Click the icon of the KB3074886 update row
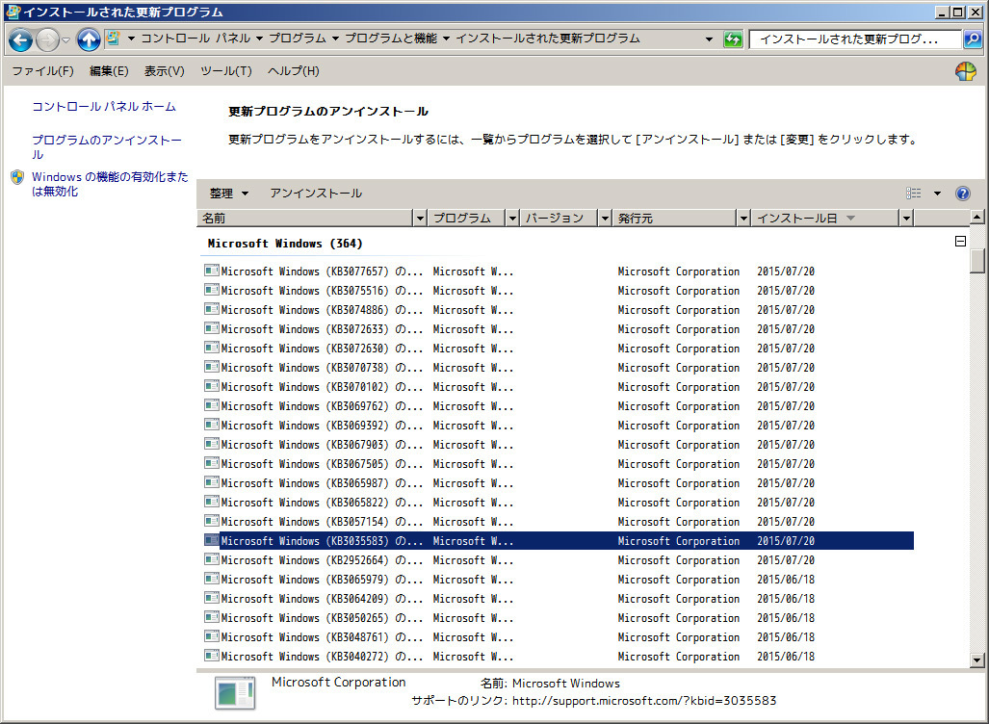The width and height of the screenshot is (989, 724). tap(211, 310)
